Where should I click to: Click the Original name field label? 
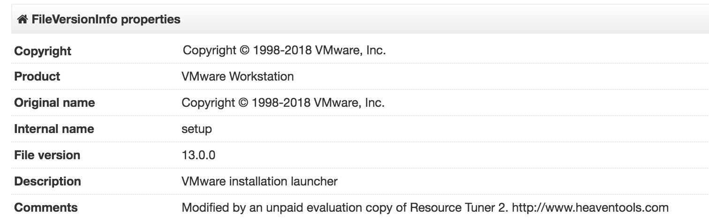[x=54, y=103]
